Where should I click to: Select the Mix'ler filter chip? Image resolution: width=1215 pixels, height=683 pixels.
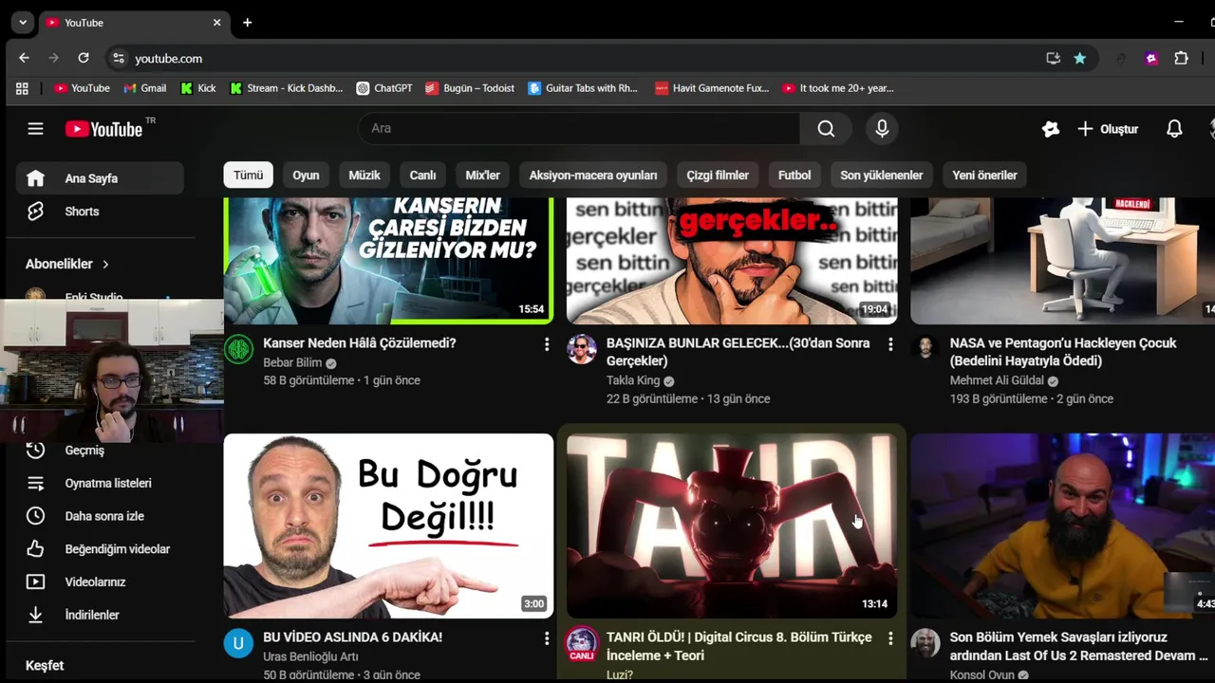coord(482,175)
